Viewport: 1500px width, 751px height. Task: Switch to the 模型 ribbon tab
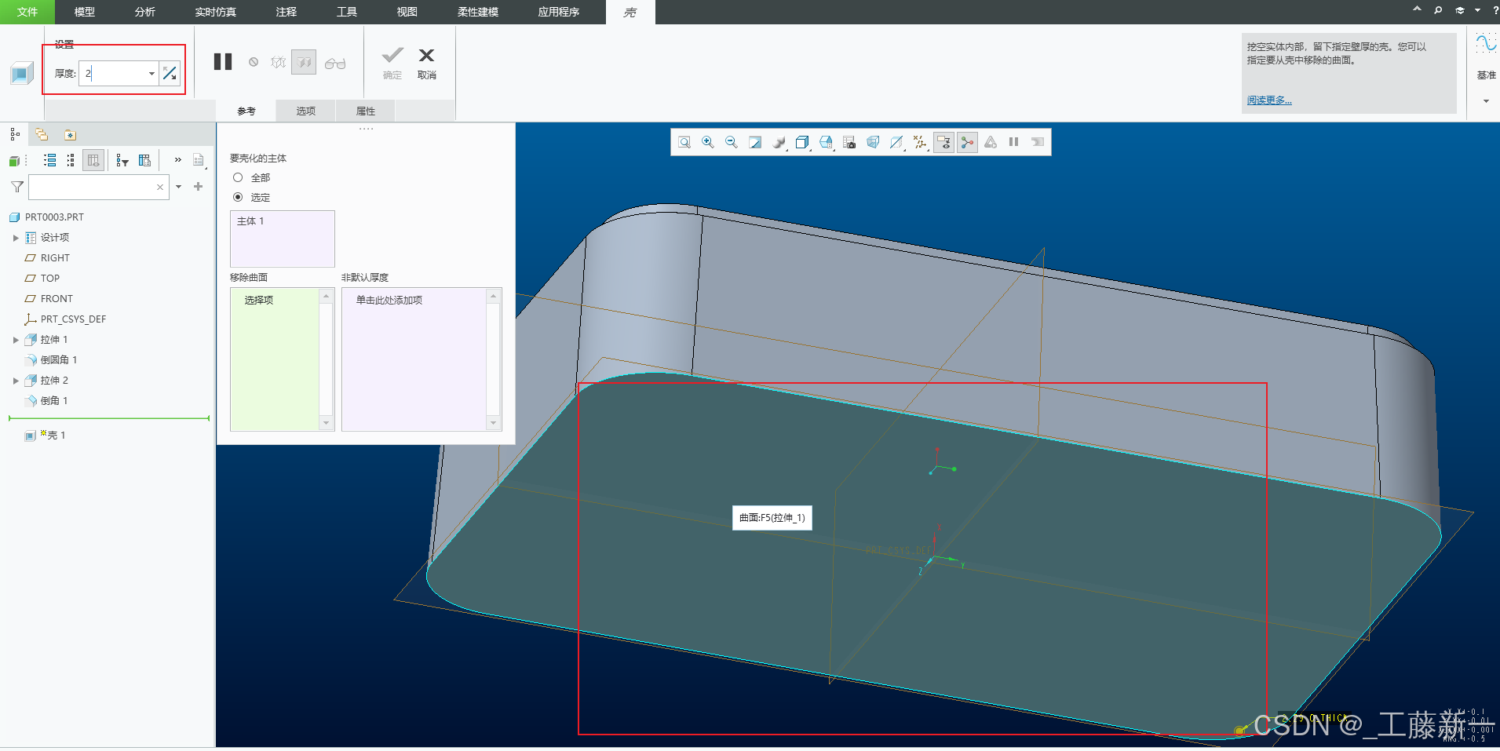[x=84, y=12]
